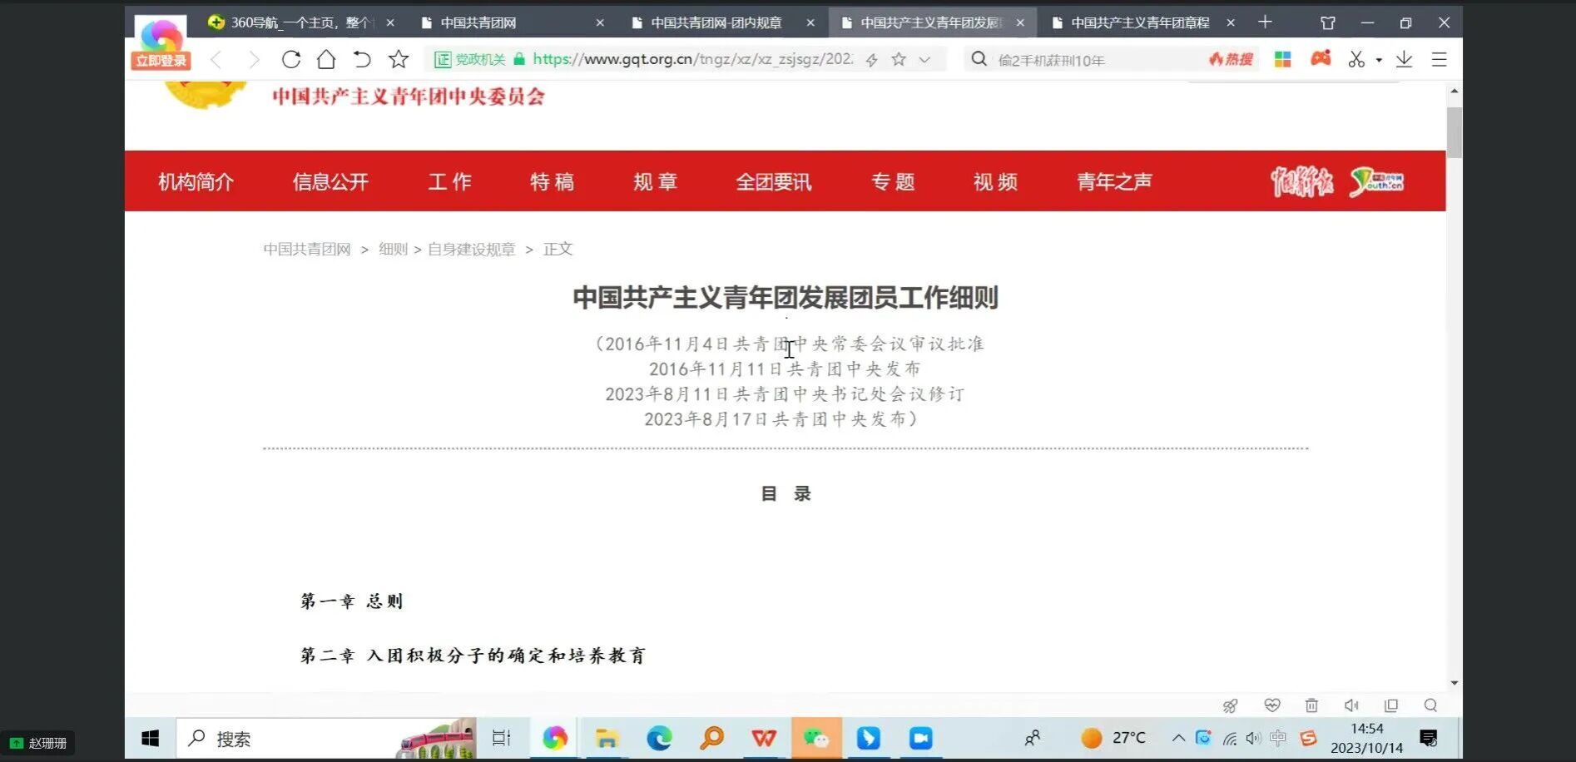
Task: Open the browser download manager
Action: [1405, 59]
